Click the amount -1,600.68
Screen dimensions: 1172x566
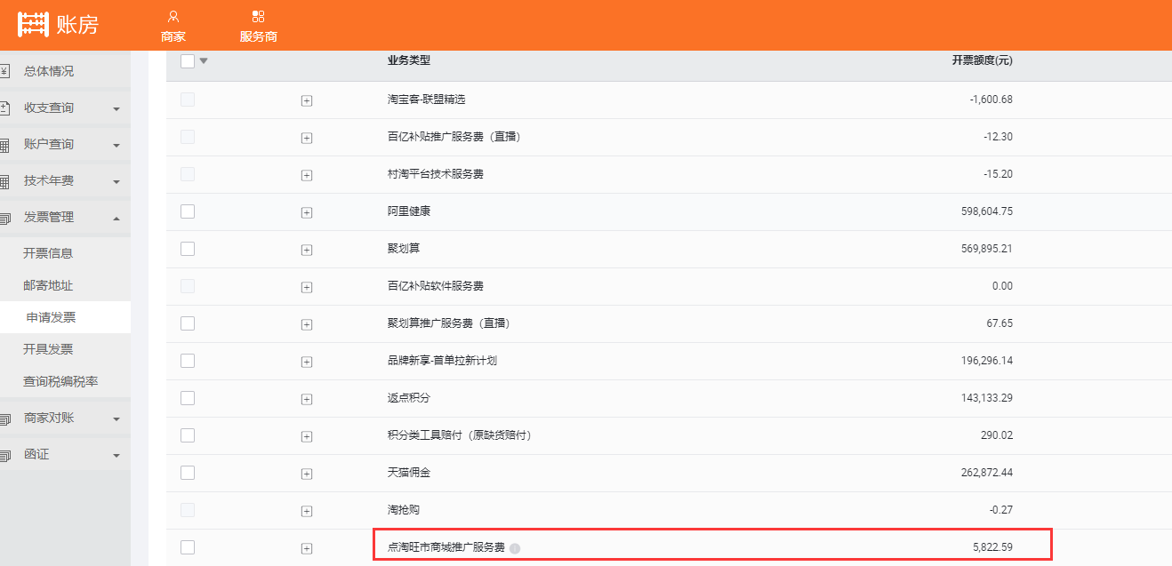tap(991, 100)
